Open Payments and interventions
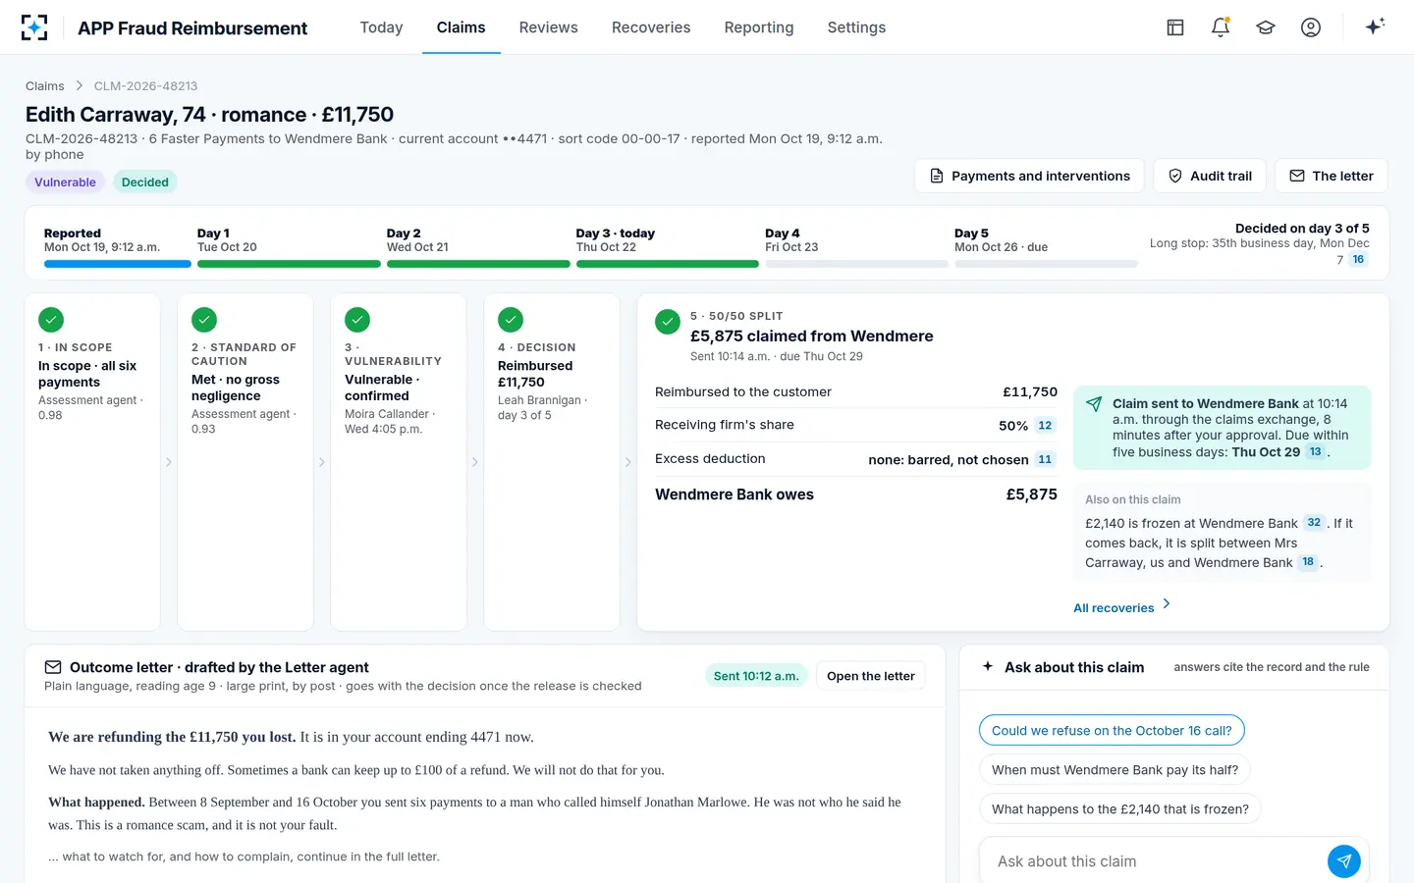Image resolution: width=1414 pixels, height=883 pixels. pyautogui.click(x=1029, y=176)
